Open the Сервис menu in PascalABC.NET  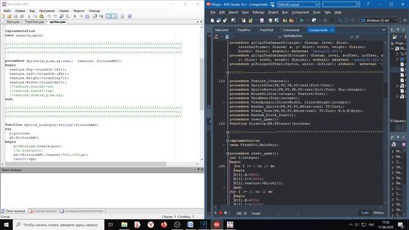click(x=64, y=11)
